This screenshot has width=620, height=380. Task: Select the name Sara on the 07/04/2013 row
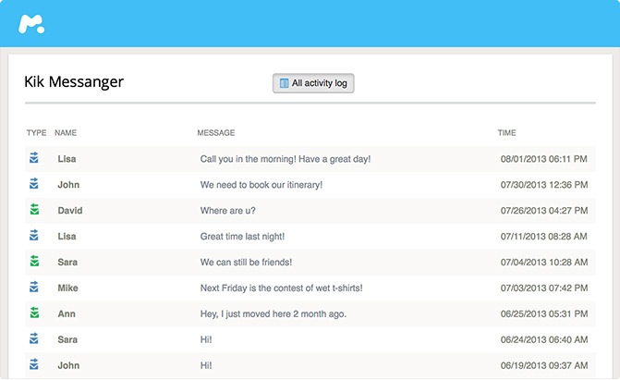coord(67,262)
